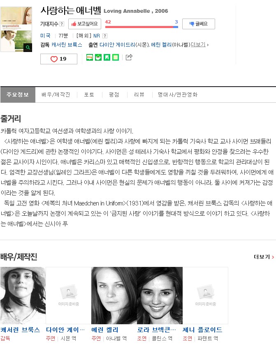Click the green bookmark share icon
The width and height of the screenshot is (276, 349).
(107, 57)
